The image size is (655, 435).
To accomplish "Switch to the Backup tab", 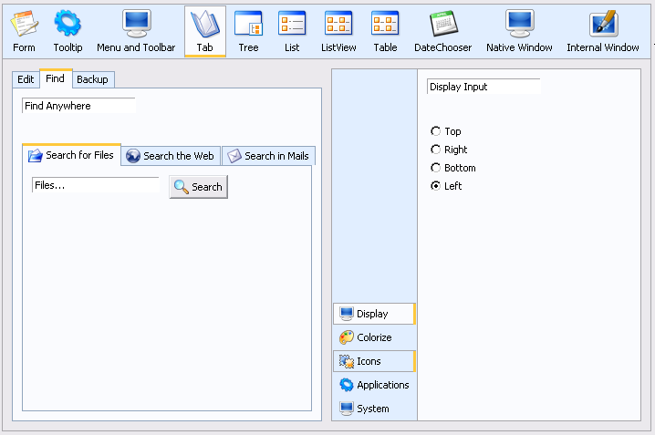I will coord(93,79).
